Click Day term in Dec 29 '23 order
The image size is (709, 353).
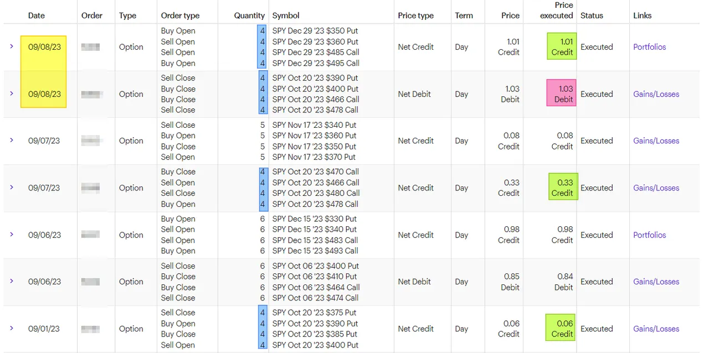461,47
